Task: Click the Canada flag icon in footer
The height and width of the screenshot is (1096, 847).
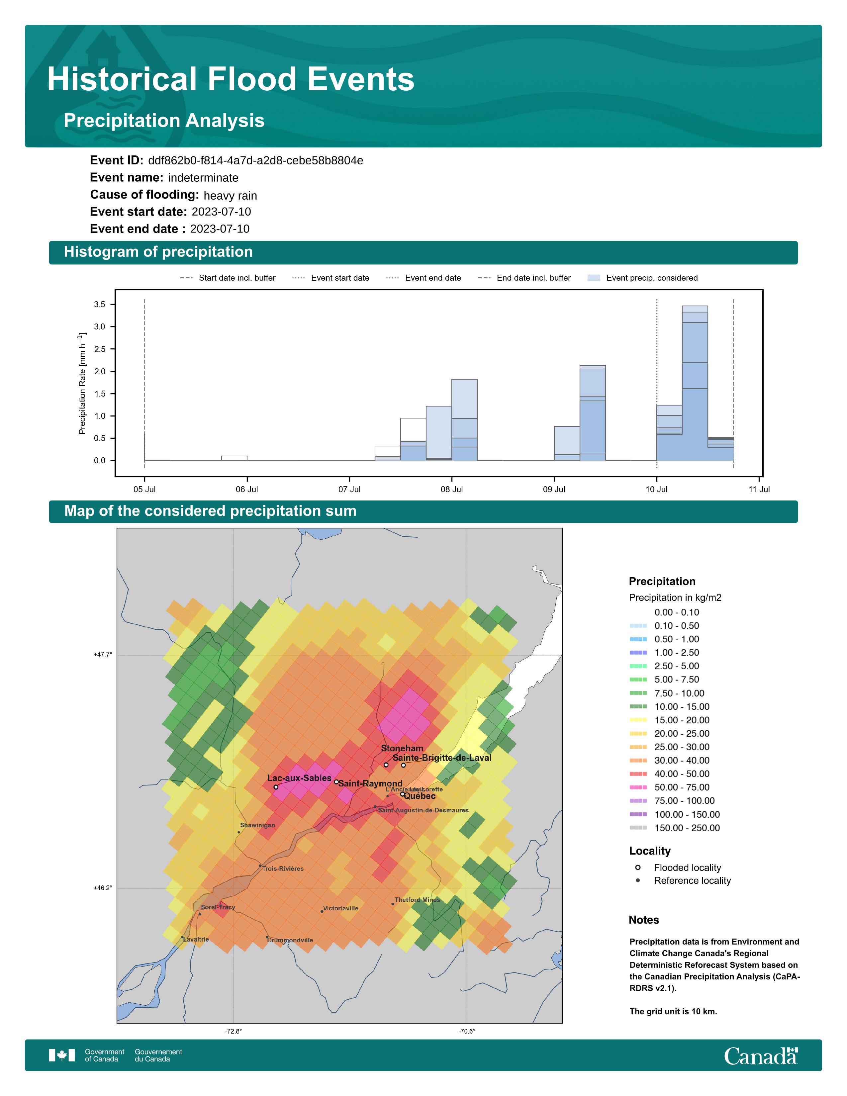Action: point(62,1055)
